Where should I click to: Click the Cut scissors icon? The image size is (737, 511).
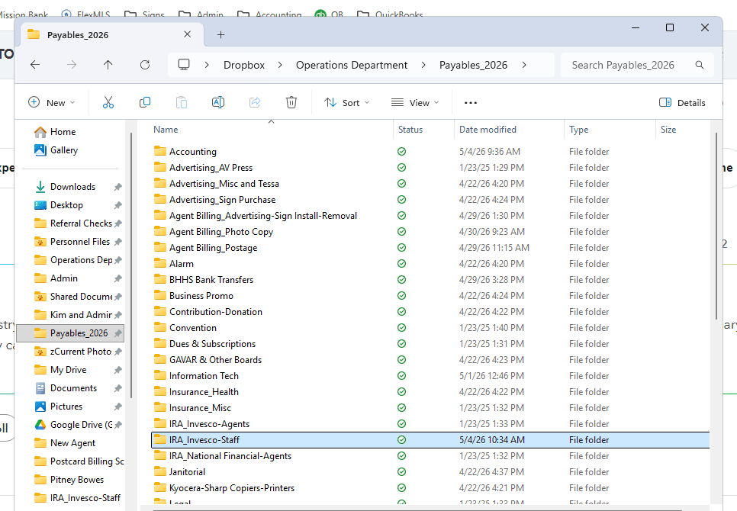pos(108,102)
